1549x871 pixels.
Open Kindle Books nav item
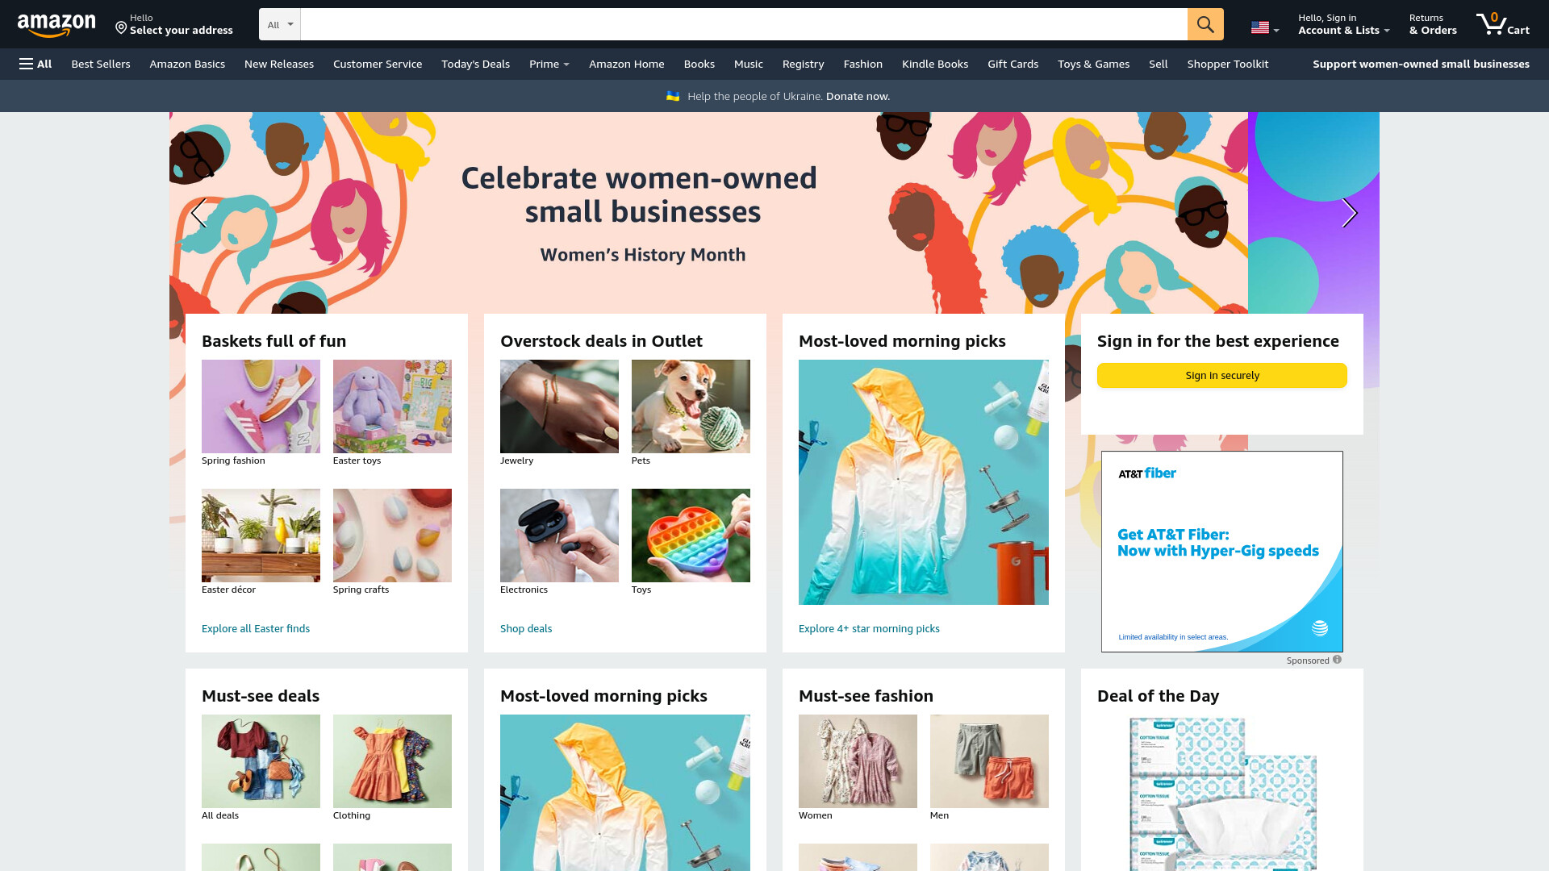935,64
